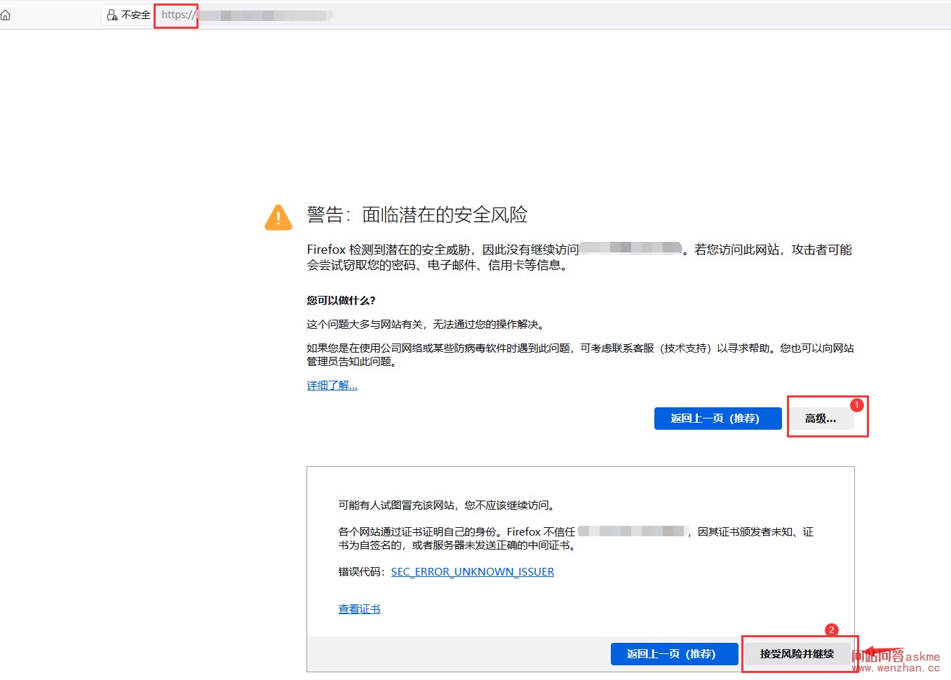Viewport: 951px width, 680px height.
Task: Click the text 这个问题大多与网站有关
Action: pyautogui.click(x=365, y=325)
